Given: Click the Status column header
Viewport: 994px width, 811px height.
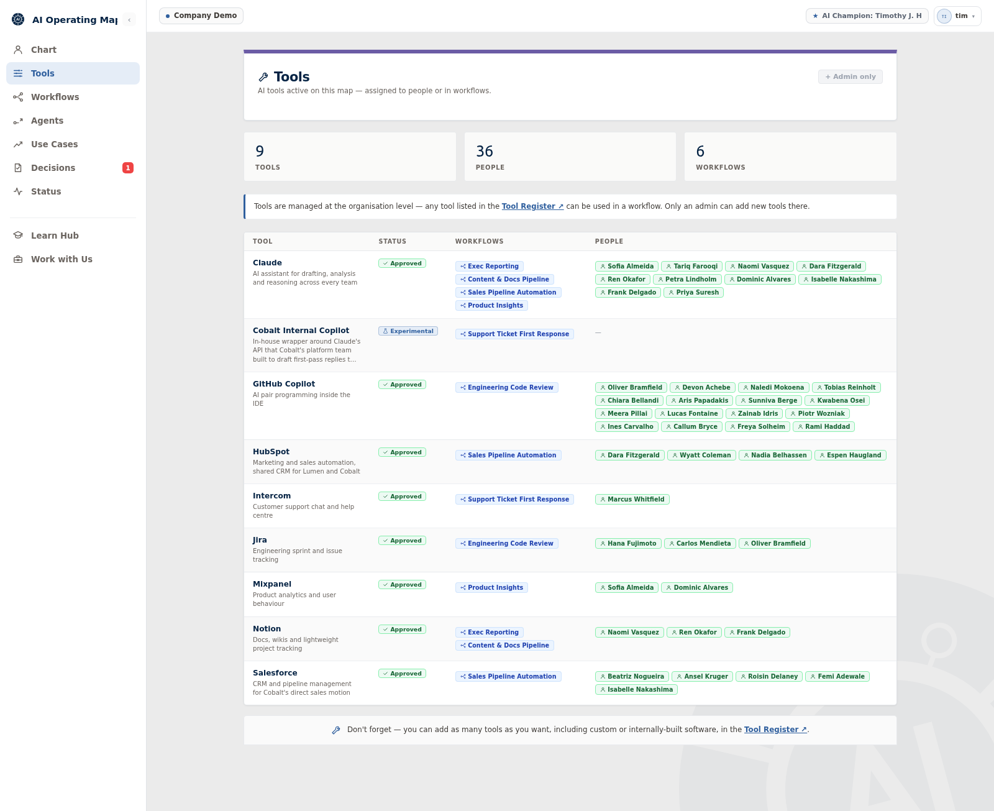Looking at the screenshot, I should pyautogui.click(x=393, y=241).
